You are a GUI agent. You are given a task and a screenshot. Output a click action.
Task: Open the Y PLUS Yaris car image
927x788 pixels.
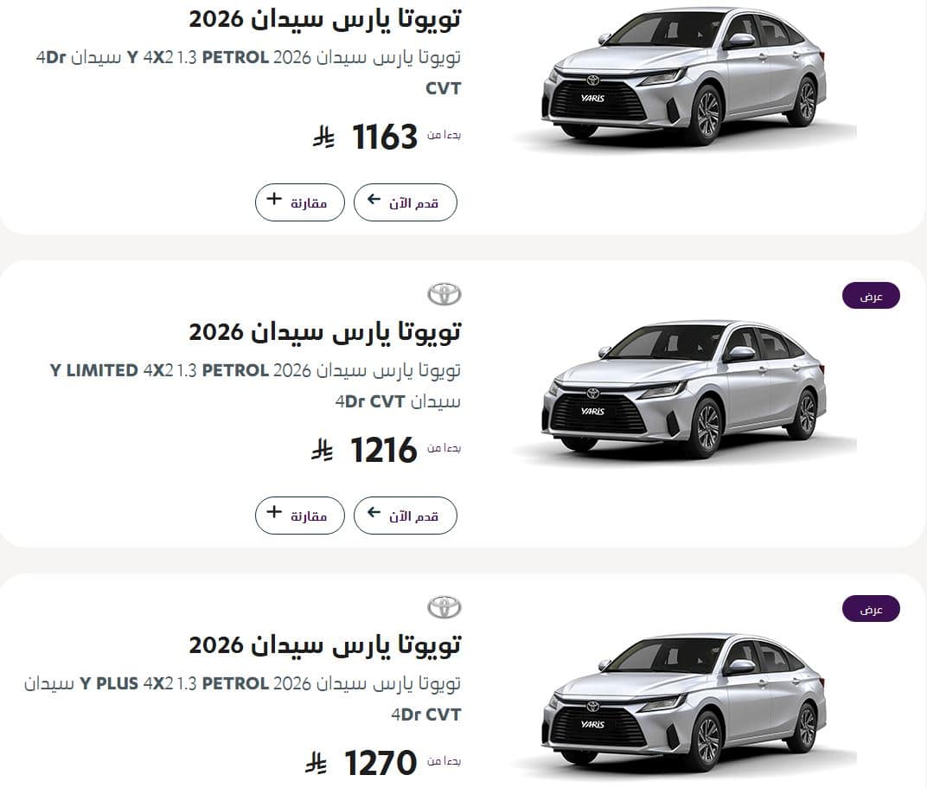pos(684,703)
